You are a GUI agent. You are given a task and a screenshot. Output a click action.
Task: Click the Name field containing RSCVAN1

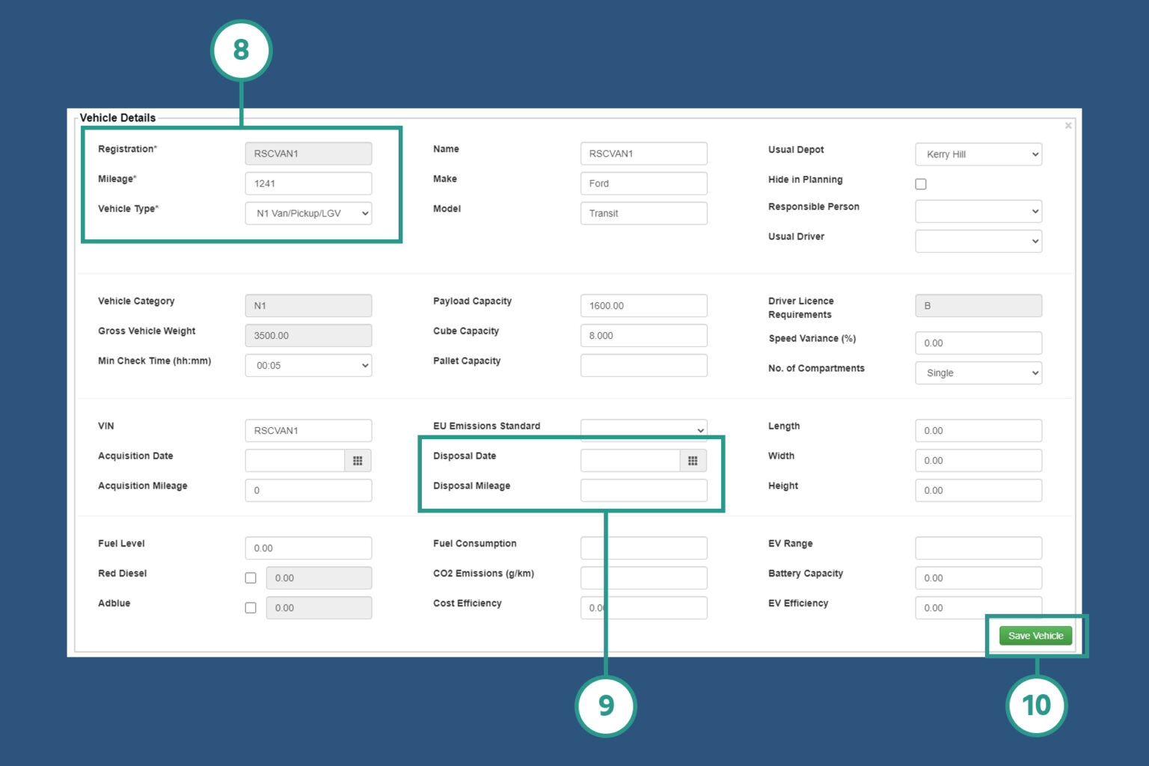pyautogui.click(x=643, y=153)
